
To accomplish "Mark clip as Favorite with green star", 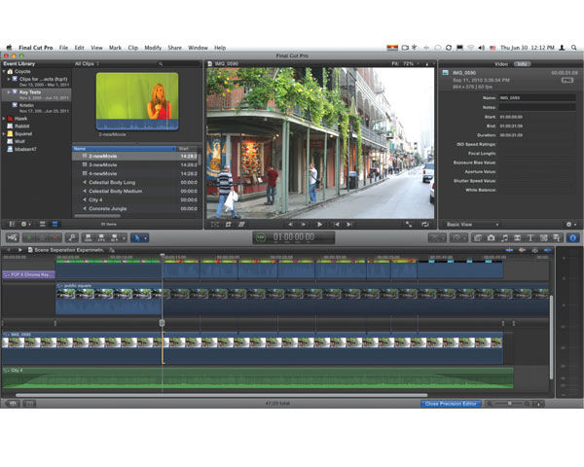I will click(29, 237).
